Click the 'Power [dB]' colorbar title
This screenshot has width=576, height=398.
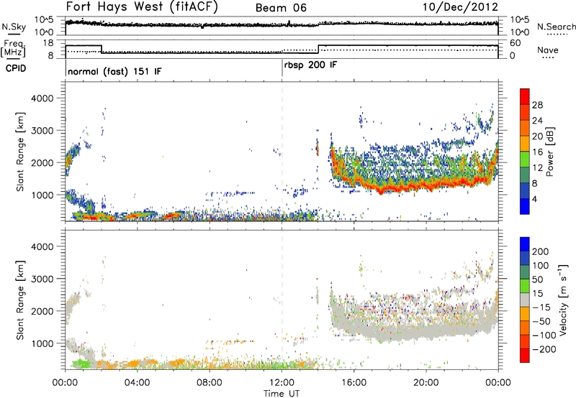(550, 152)
